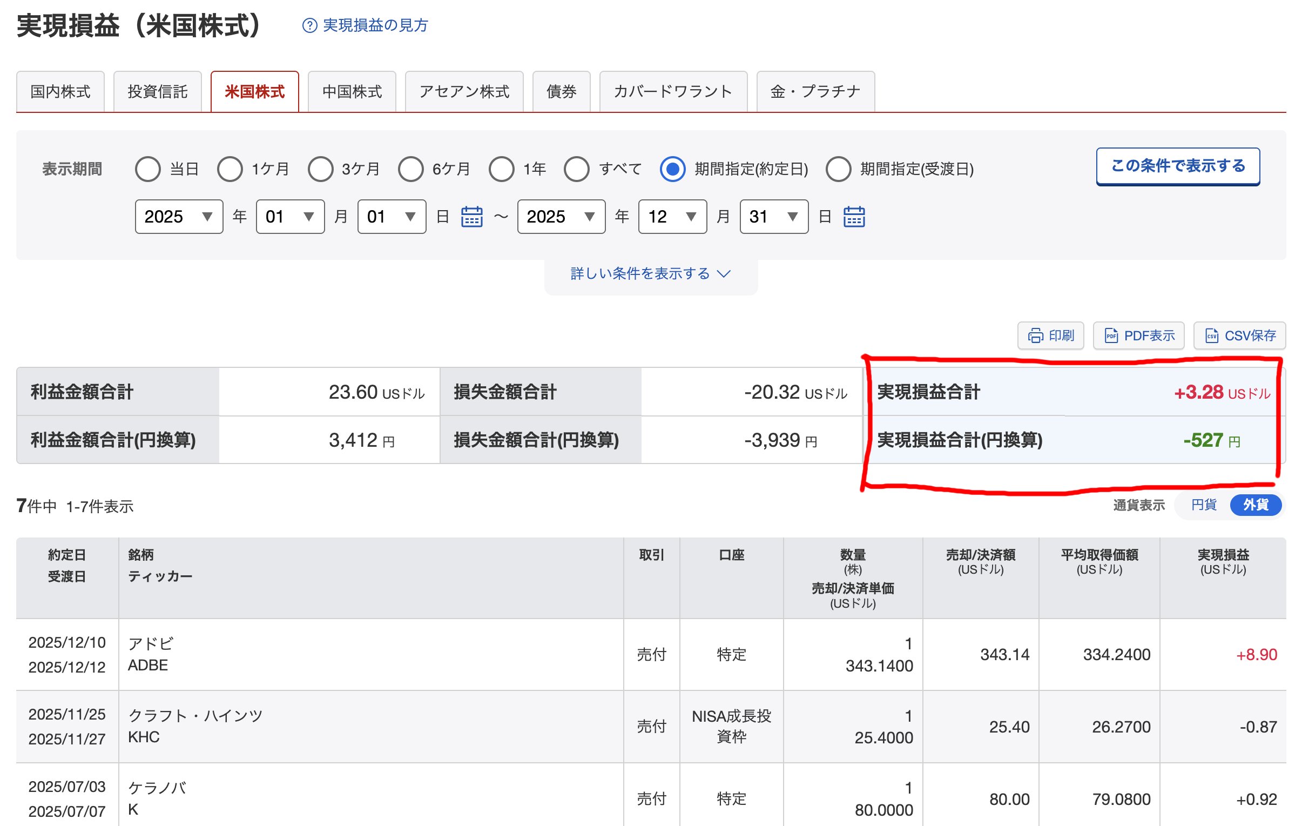Image resolution: width=1302 pixels, height=826 pixels.
Task: Click the CSV保存 file icon
Action: tap(1212, 336)
